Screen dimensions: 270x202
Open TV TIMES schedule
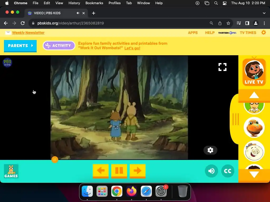click(248, 33)
